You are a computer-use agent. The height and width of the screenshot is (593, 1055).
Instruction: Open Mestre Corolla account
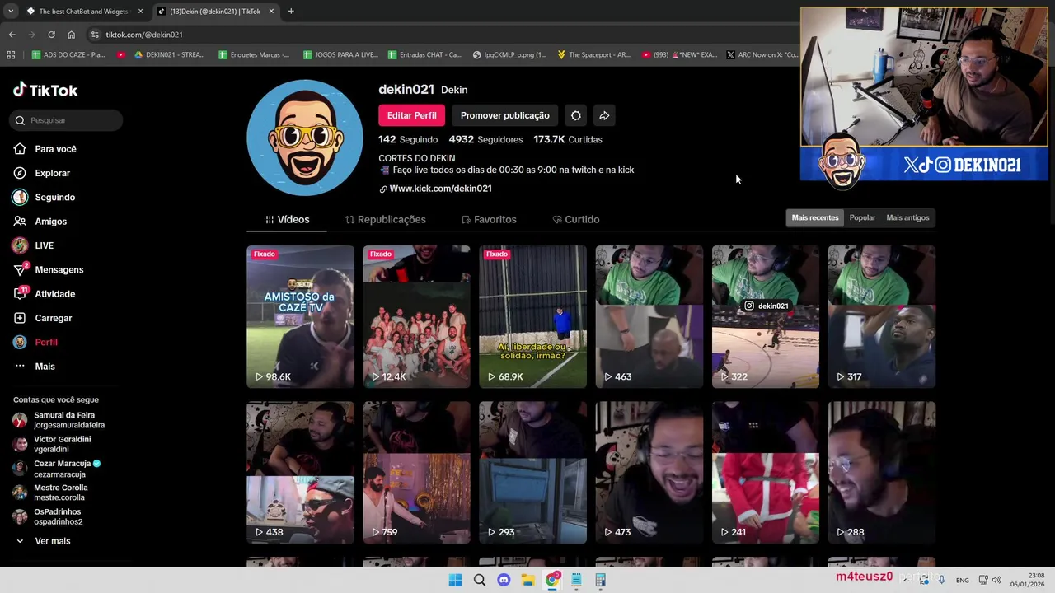50,493
